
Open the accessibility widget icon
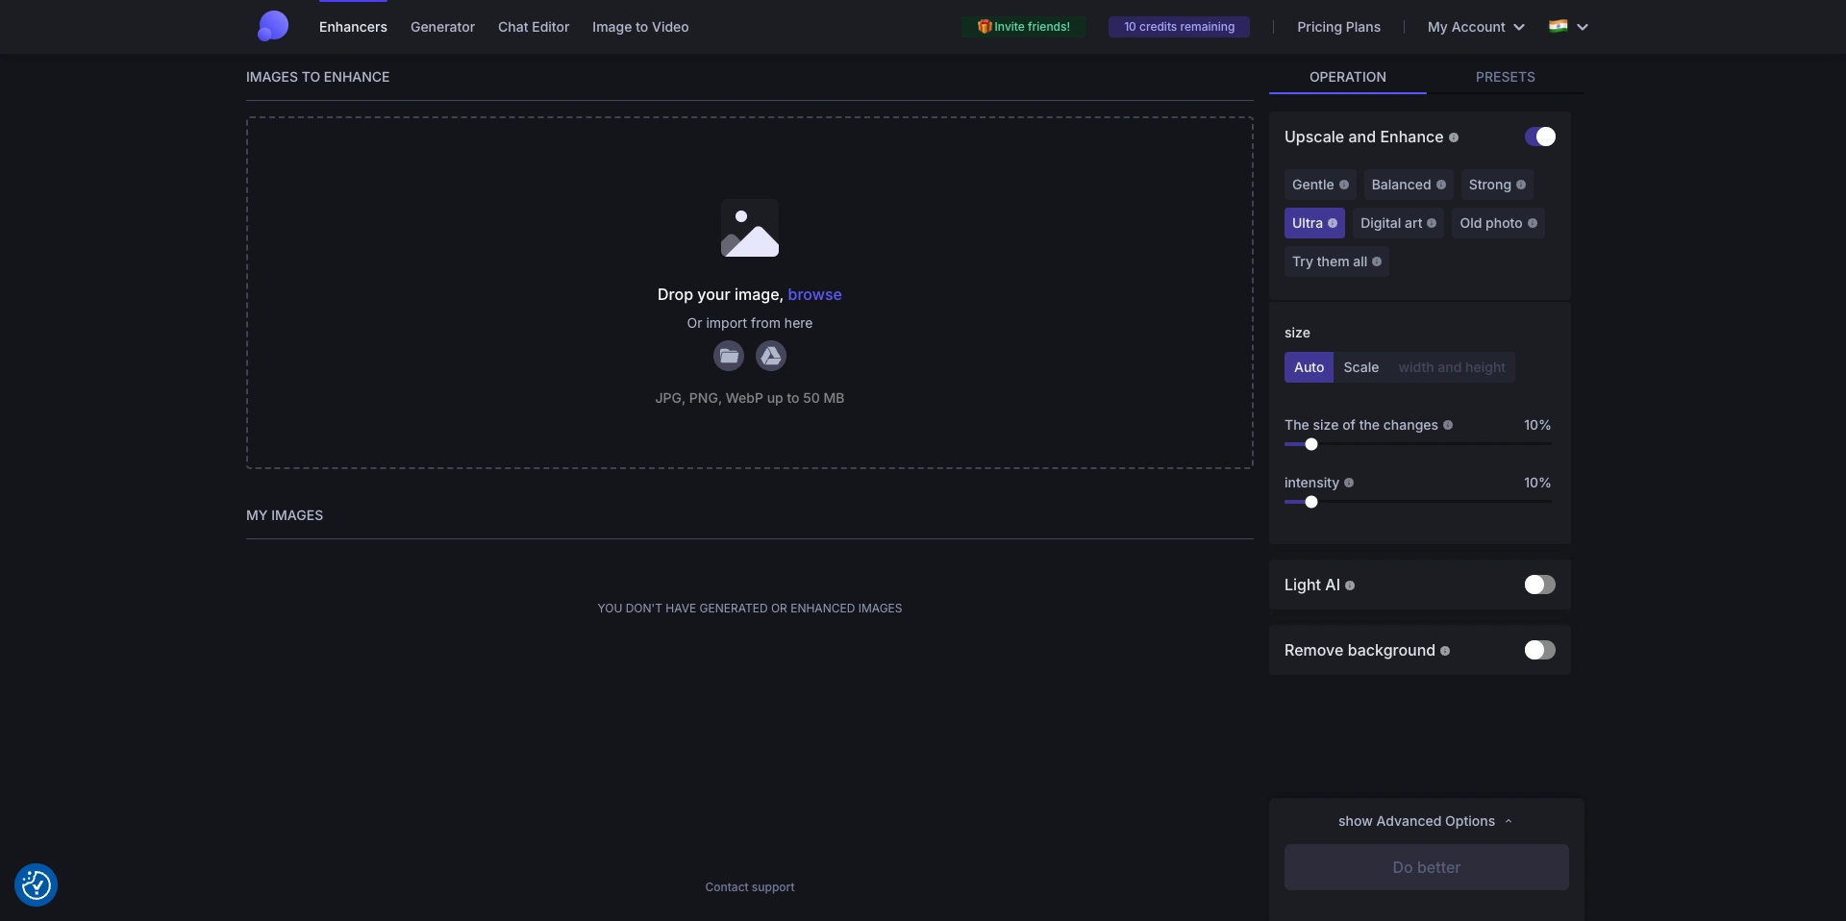[x=37, y=884]
